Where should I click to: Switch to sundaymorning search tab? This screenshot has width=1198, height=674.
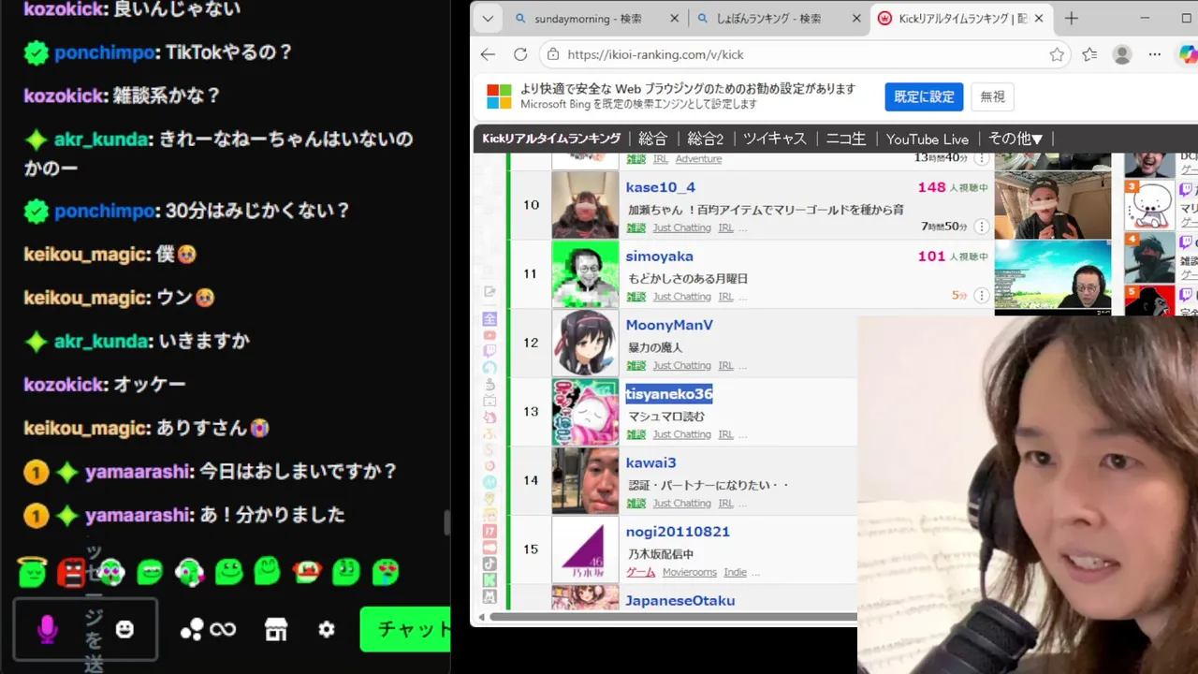(x=595, y=18)
